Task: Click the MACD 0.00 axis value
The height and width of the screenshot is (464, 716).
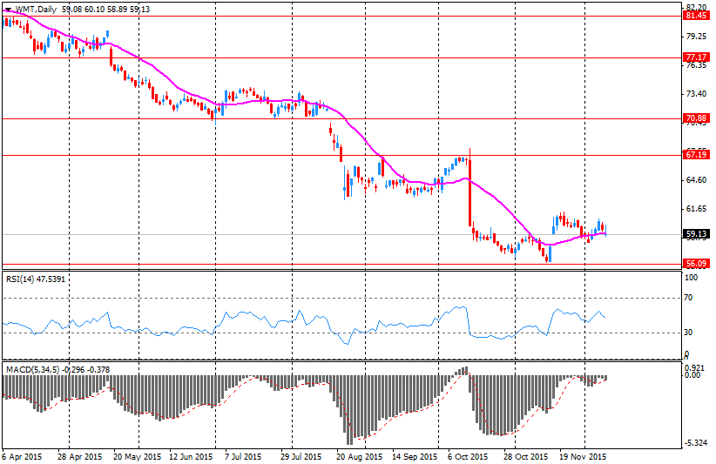Action: (693, 375)
